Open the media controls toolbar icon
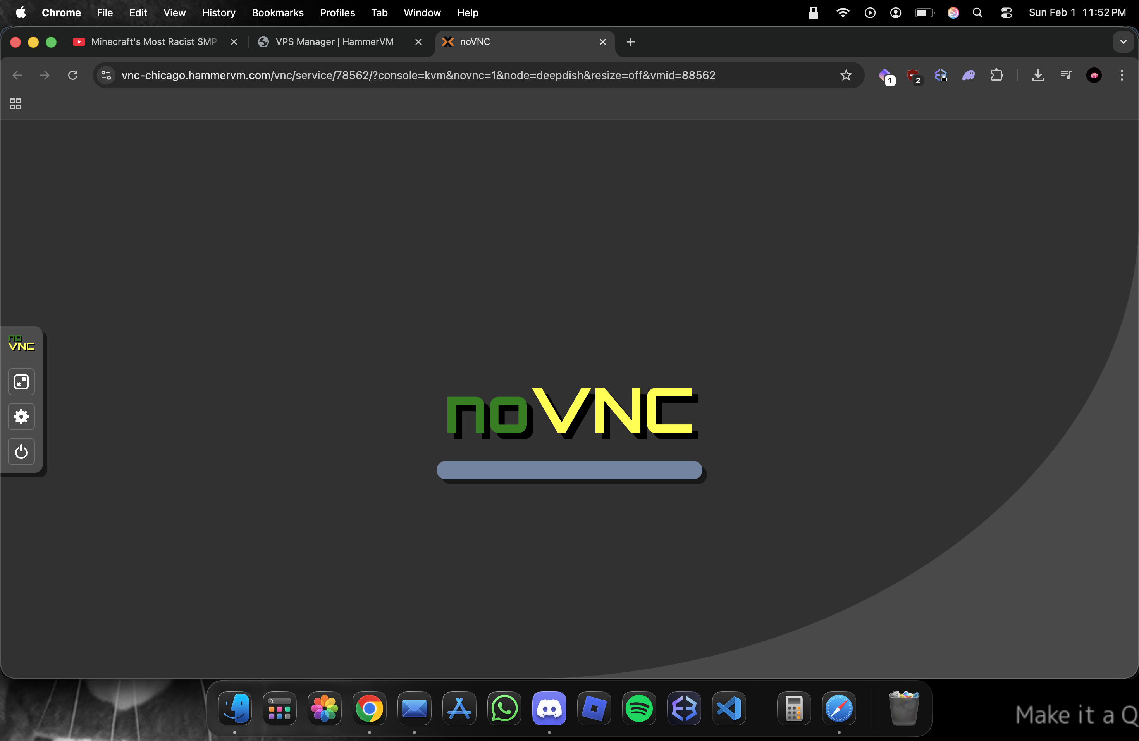The width and height of the screenshot is (1139, 741). 1066,75
